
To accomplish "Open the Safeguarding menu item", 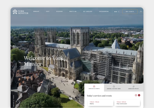I will click(104, 12).
